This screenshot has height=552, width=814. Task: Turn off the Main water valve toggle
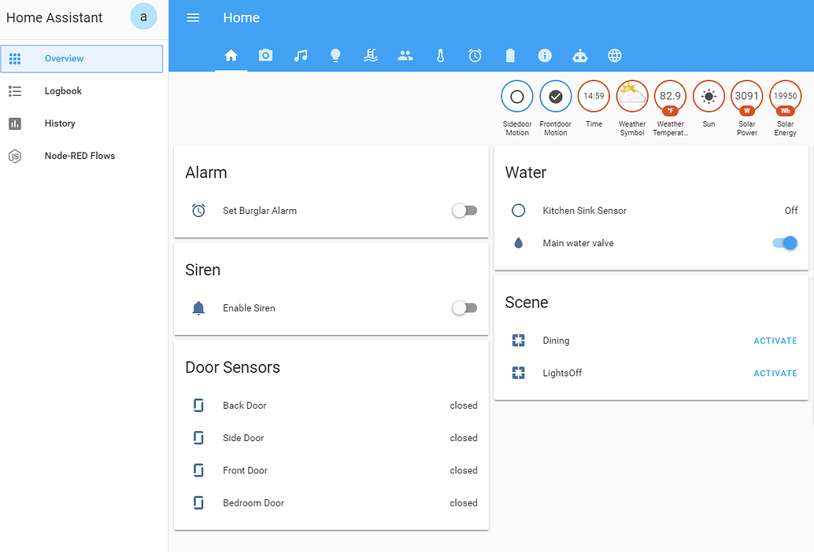[784, 243]
